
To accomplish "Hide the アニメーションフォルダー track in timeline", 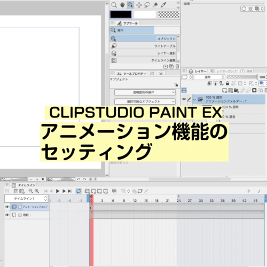I will tap(7, 207).
